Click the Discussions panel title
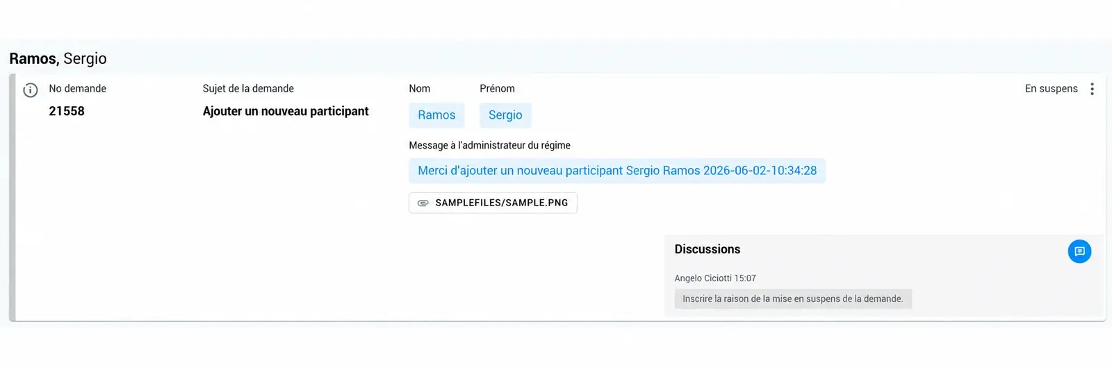Screen dimensions: 1112x370 point(708,249)
